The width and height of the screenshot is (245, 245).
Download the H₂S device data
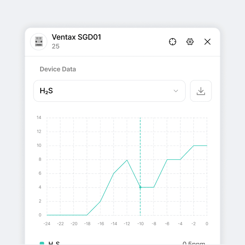(x=201, y=91)
